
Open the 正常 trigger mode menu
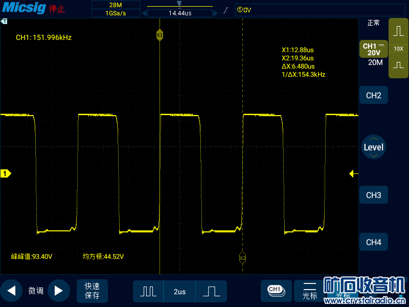click(374, 23)
